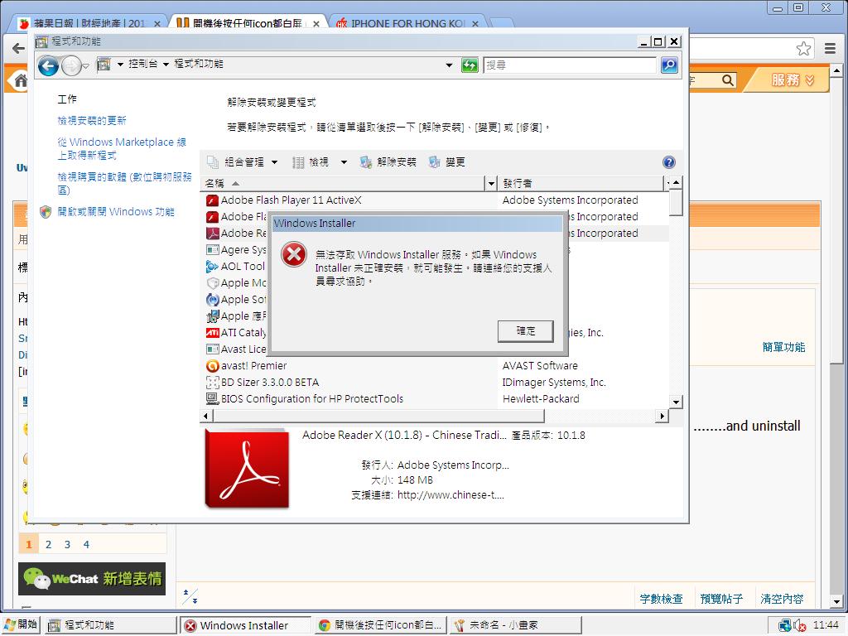Click the muted volume icon in system tray

pyautogui.click(x=800, y=626)
